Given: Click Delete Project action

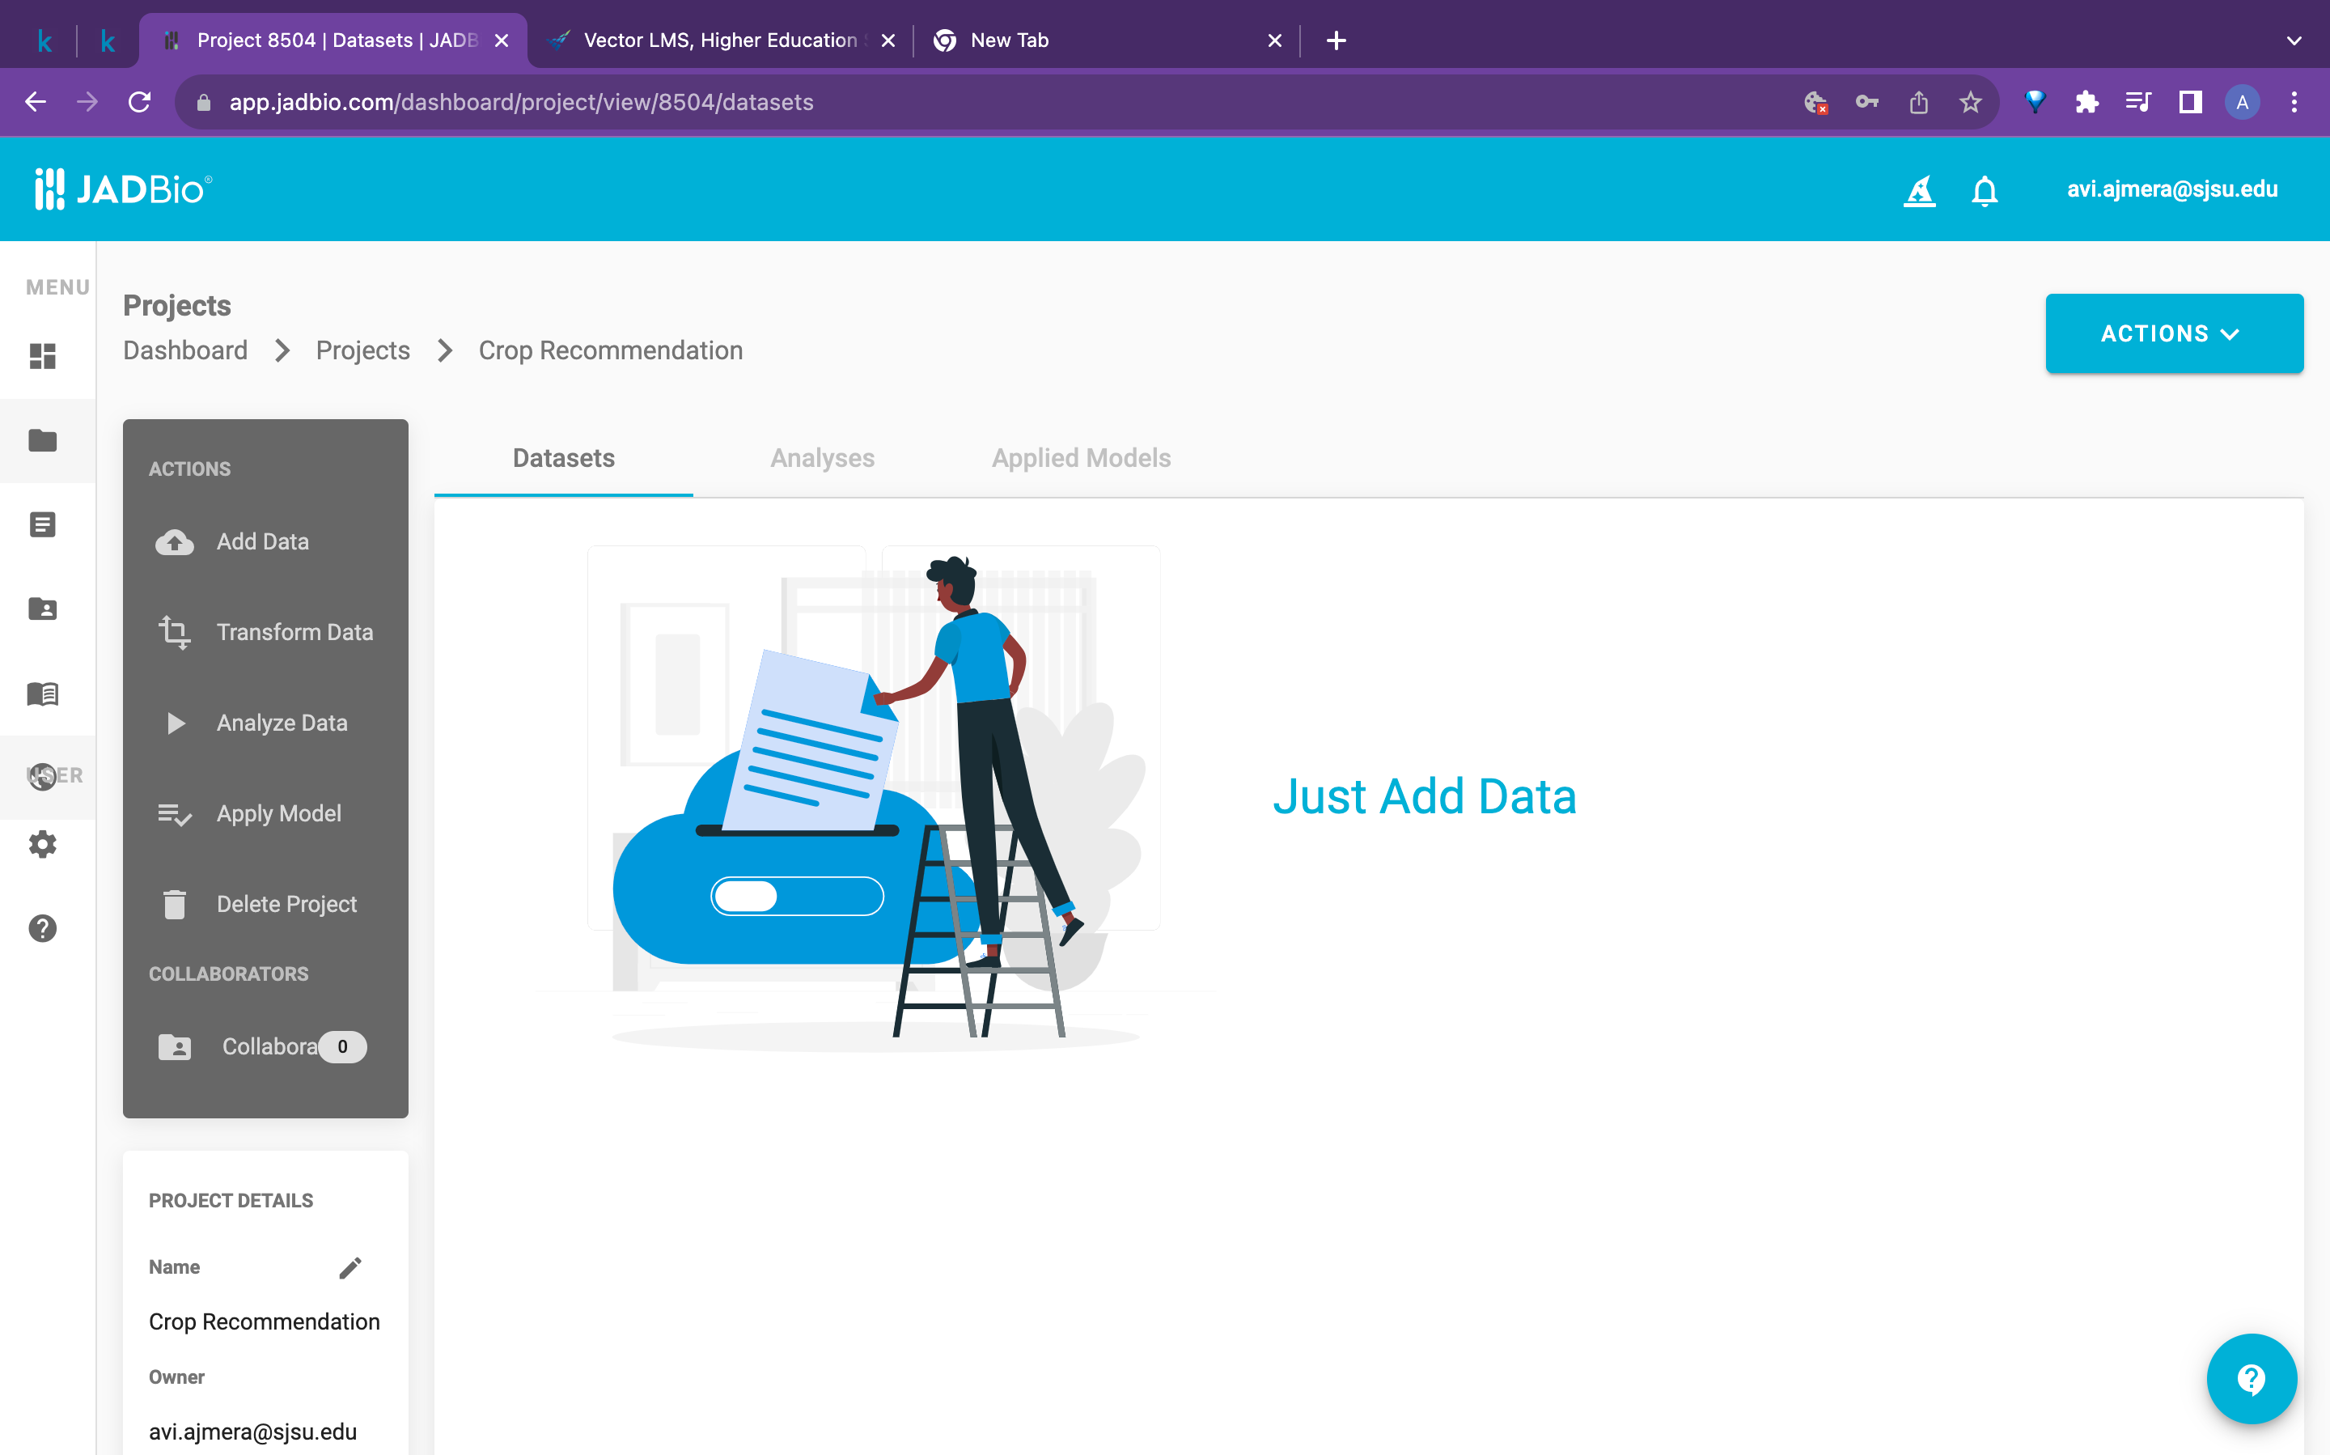Looking at the screenshot, I should coord(285,904).
